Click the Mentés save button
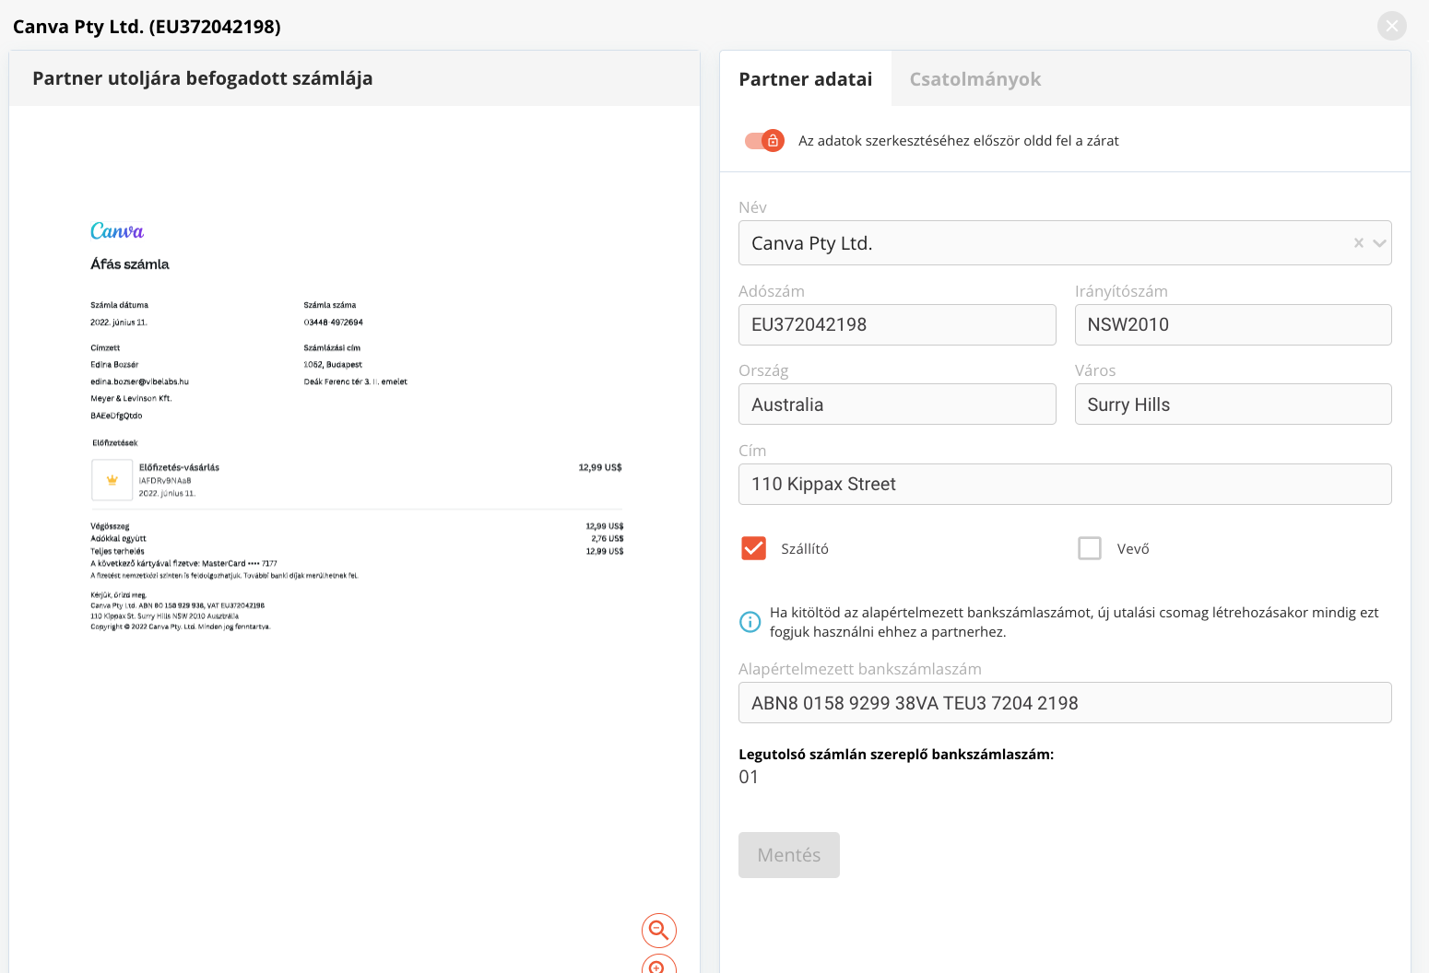 tap(789, 855)
